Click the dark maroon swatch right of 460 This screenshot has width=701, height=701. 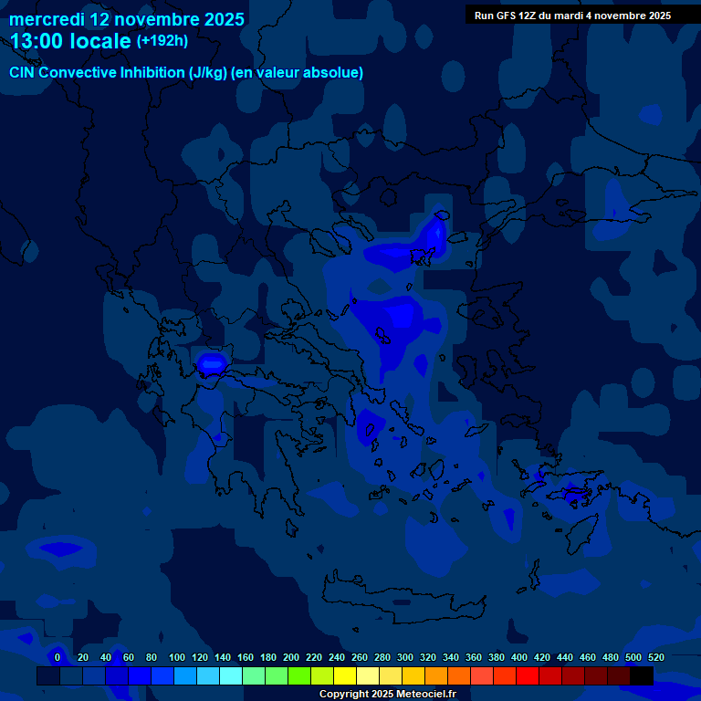pos(596,676)
